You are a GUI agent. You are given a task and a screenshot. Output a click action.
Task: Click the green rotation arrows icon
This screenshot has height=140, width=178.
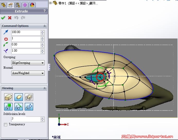(x=6, y=45)
